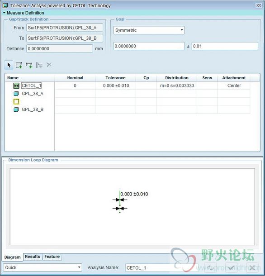The height and width of the screenshot is (276, 265).
Task: Collapse the Measure Definition section
Action: pos(4,13)
